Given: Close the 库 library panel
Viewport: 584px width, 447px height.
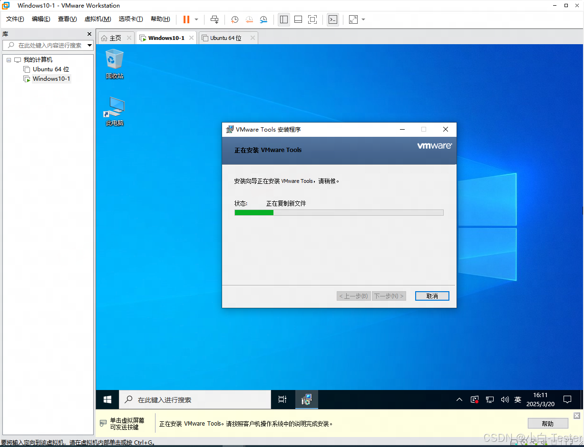Looking at the screenshot, I should click(89, 34).
